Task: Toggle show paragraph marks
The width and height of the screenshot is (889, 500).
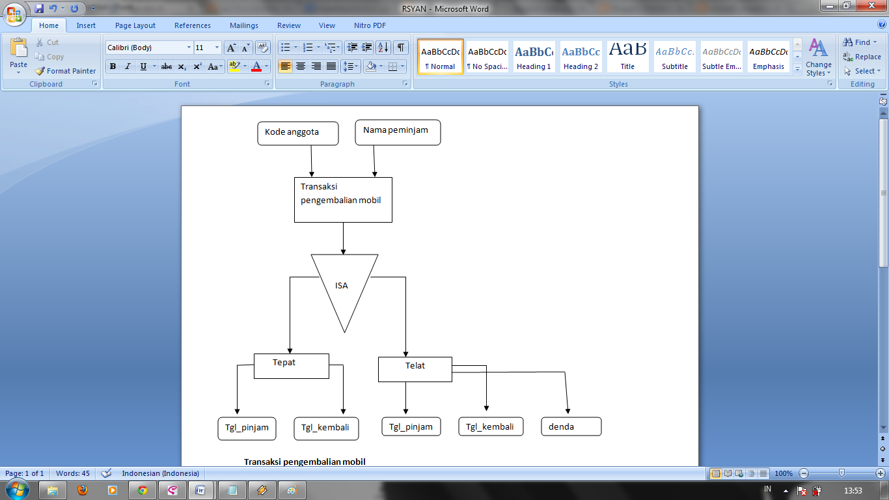Action: tap(401, 48)
